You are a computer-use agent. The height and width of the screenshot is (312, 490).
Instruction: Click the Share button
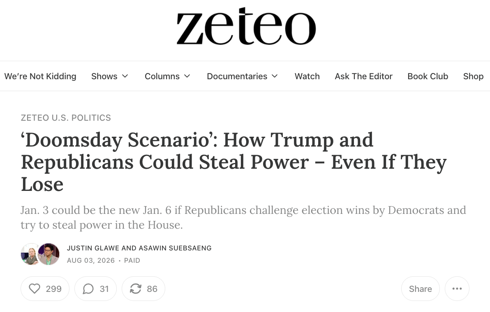420,289
